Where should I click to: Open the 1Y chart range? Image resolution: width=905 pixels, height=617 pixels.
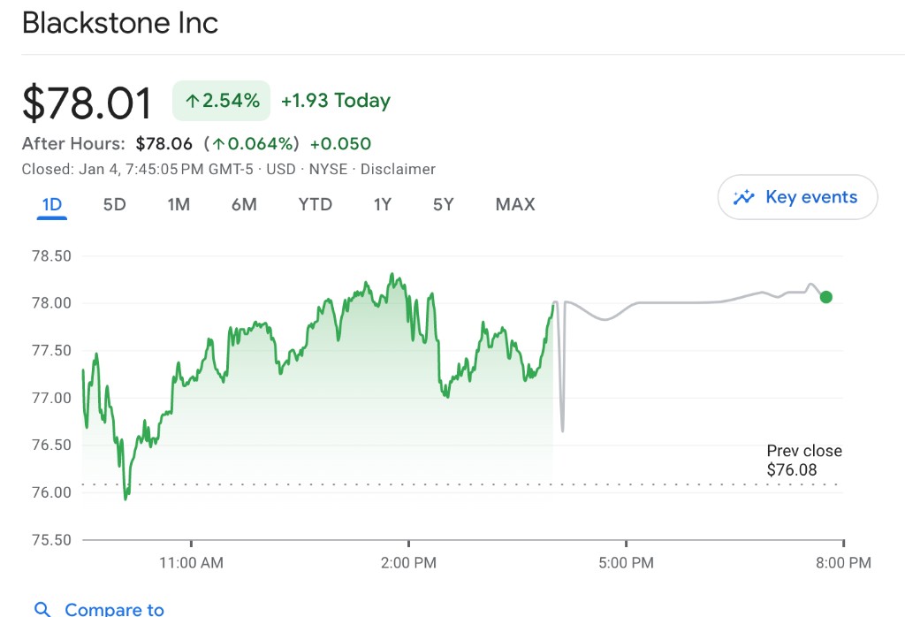pos(382,205)
